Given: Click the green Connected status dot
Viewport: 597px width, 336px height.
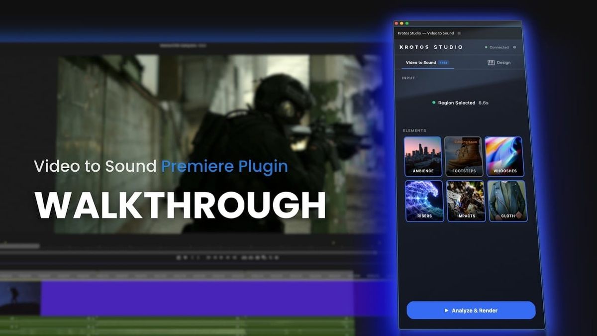Looking at the screenshot, I should tap(486, 47).
